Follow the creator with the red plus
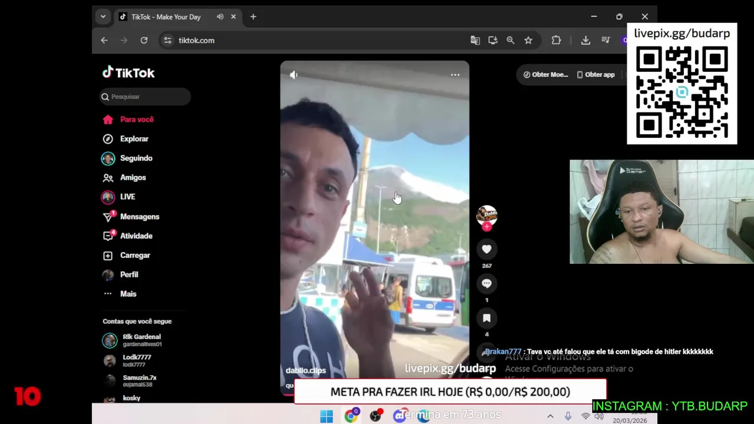754x424 pixels. tap(487, 227)
